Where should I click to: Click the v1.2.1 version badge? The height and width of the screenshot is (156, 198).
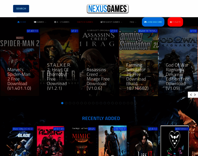tap(75, 31)
